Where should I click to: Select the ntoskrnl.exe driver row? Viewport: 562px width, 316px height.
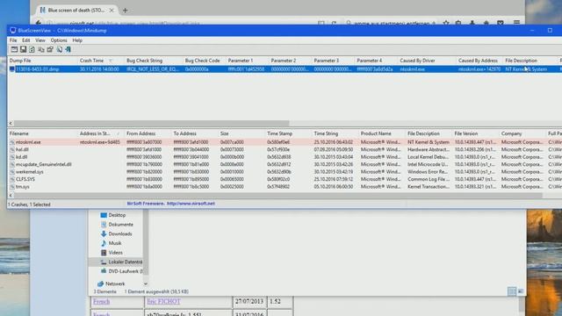pyautogui.click(x=285, y=142)
